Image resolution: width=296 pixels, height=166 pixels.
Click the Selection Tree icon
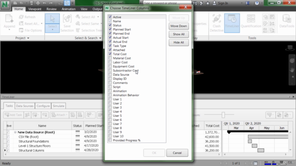click(x=78, y=30)
